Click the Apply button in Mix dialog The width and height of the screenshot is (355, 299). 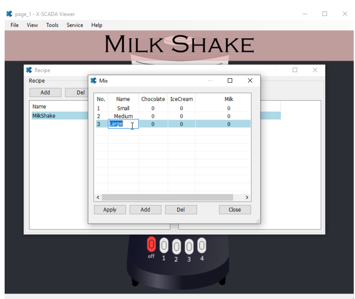(110, 210)
